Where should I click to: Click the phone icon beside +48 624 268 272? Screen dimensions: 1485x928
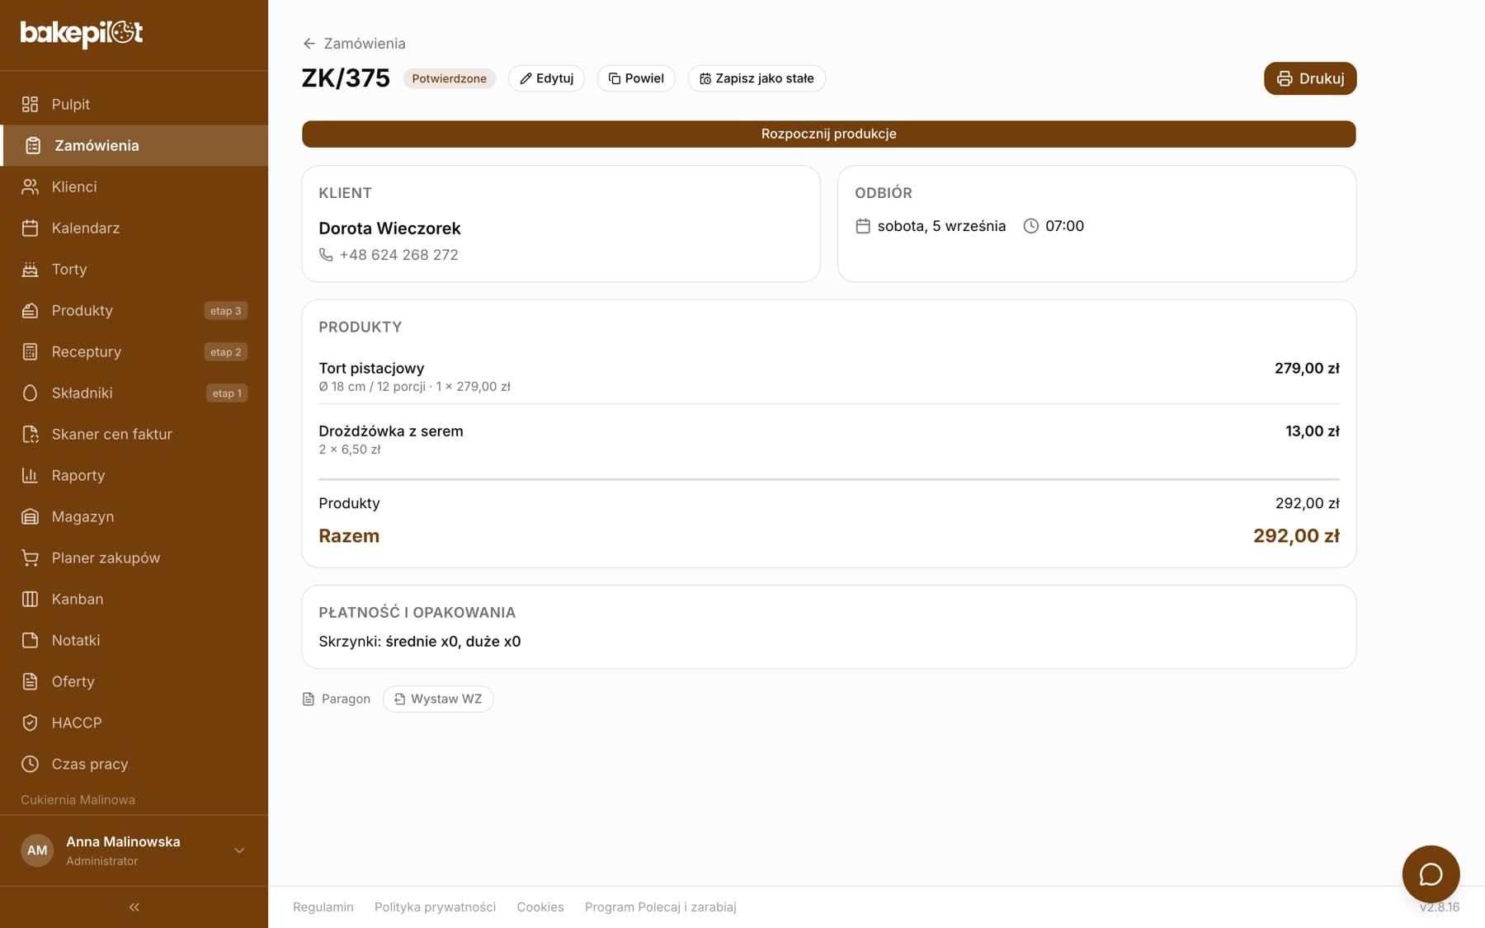(326, 255)
